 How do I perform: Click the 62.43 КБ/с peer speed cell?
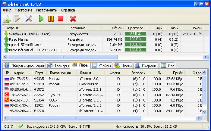tap(174, 95)
